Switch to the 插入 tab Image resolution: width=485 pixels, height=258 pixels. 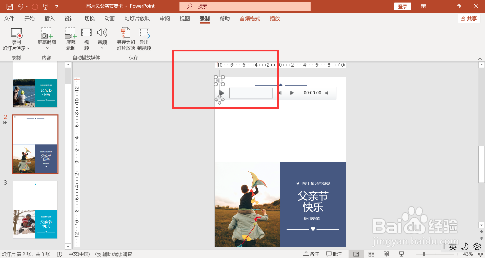49,18
